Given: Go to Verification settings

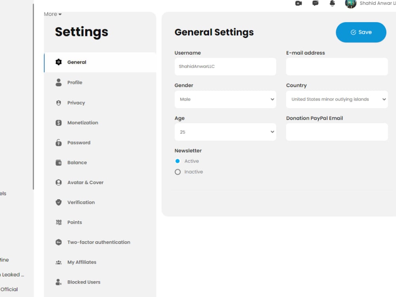Looking at the screenshot, I should (x=100, y=202).
